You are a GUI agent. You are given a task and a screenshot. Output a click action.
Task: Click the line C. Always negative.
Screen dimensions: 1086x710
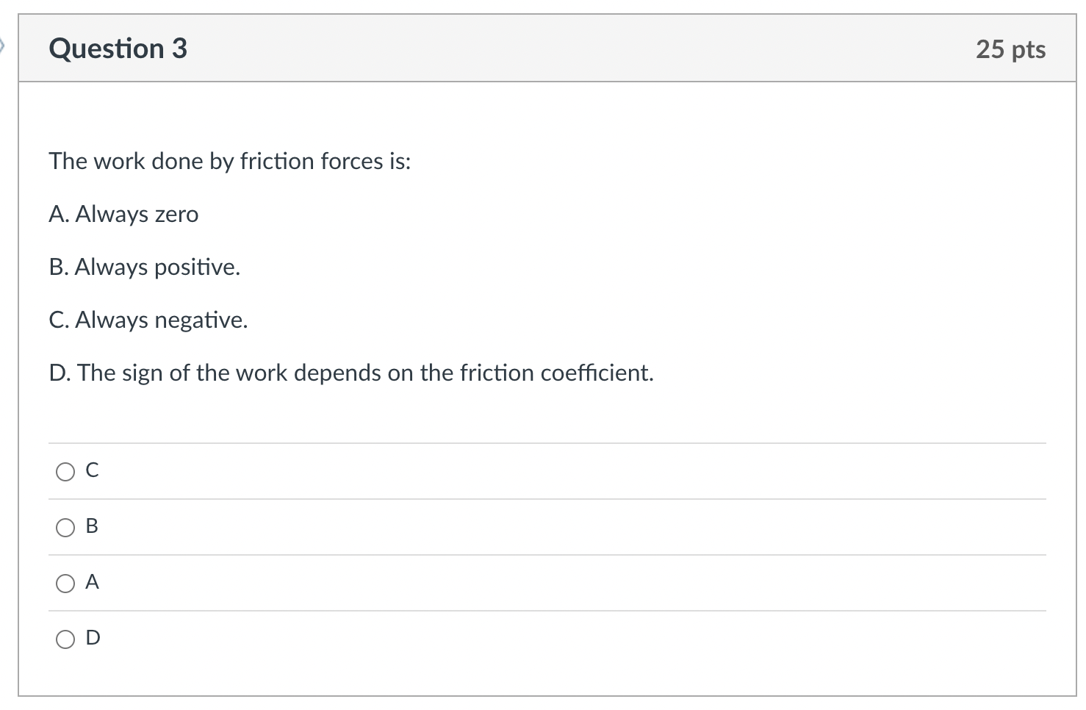pyautogui.click(x=148, y=320)
